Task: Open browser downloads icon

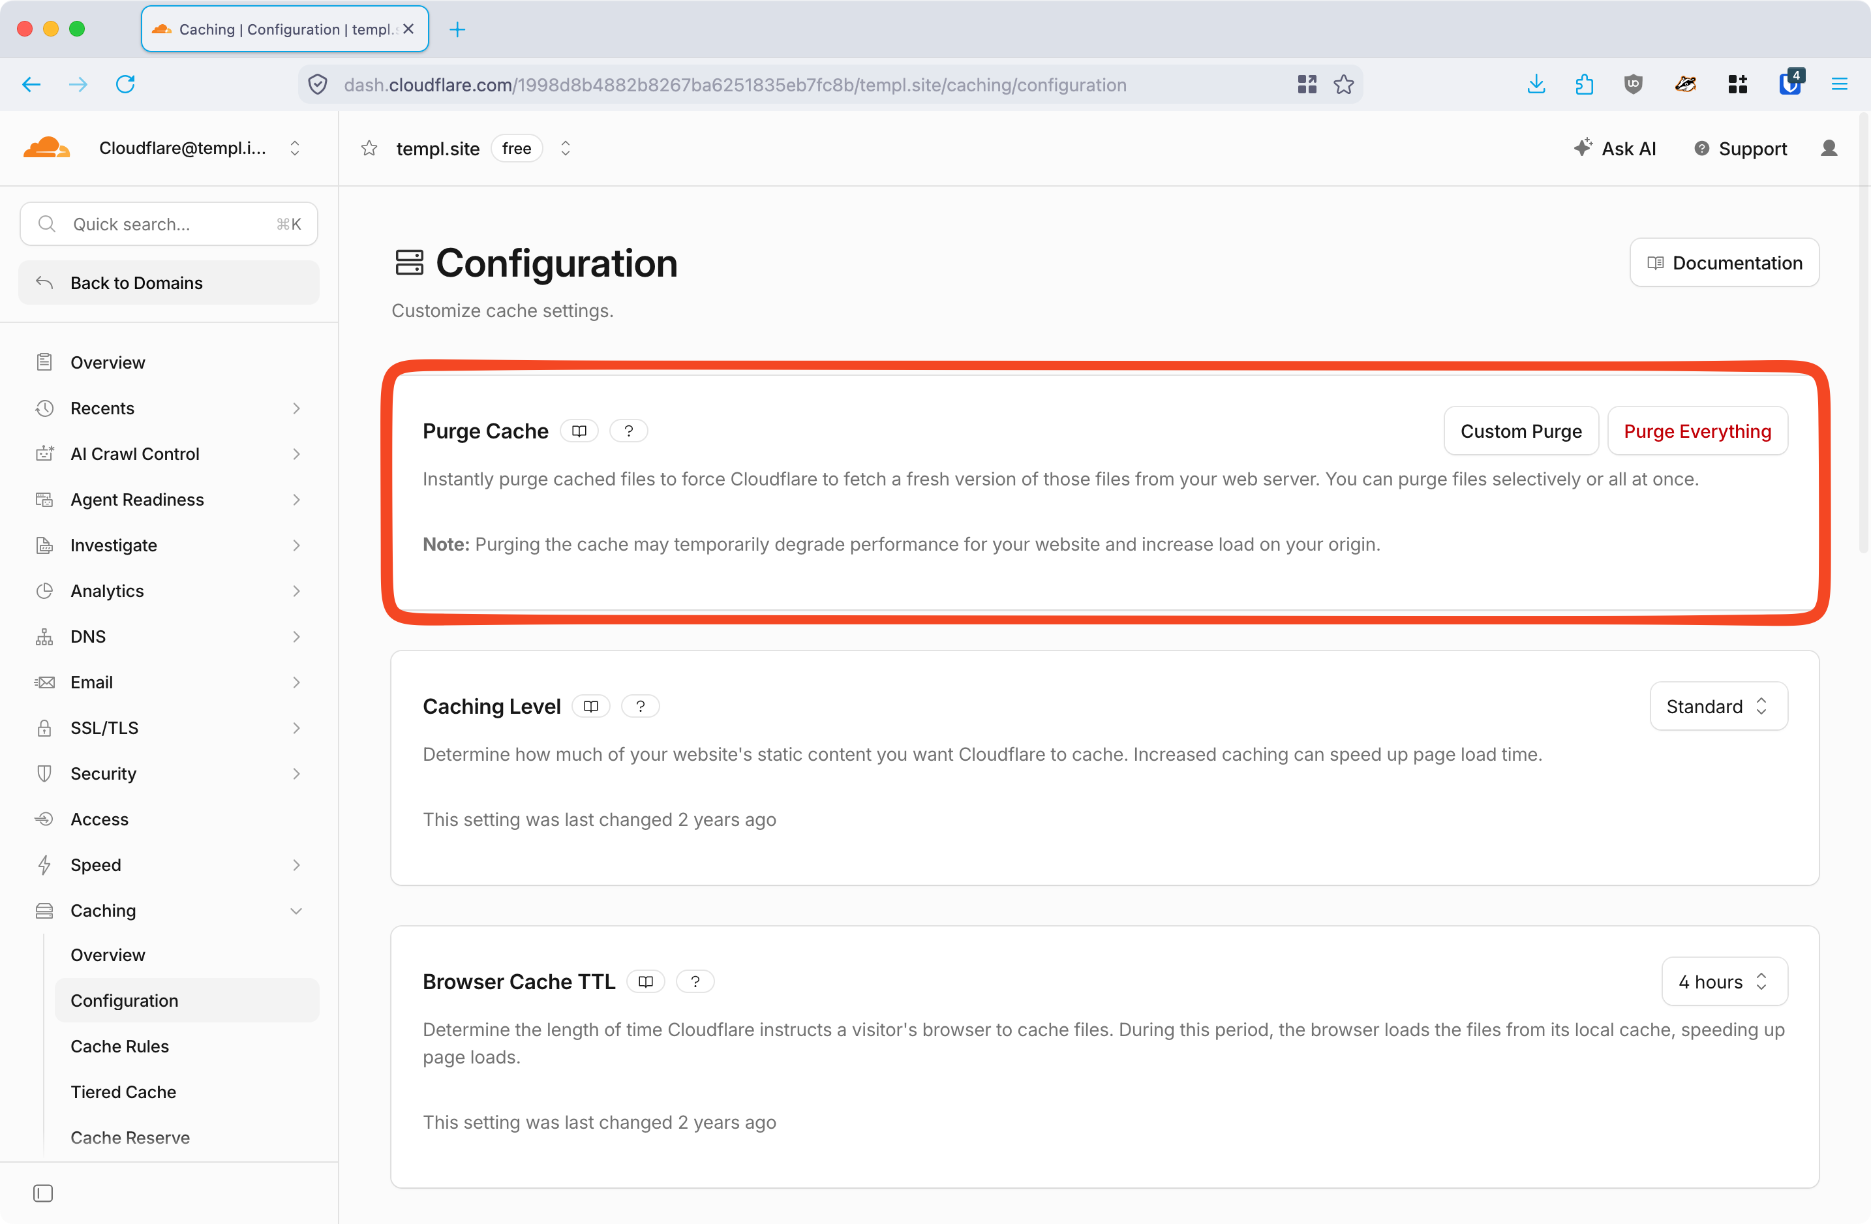Action: (x=1536, y=84)
